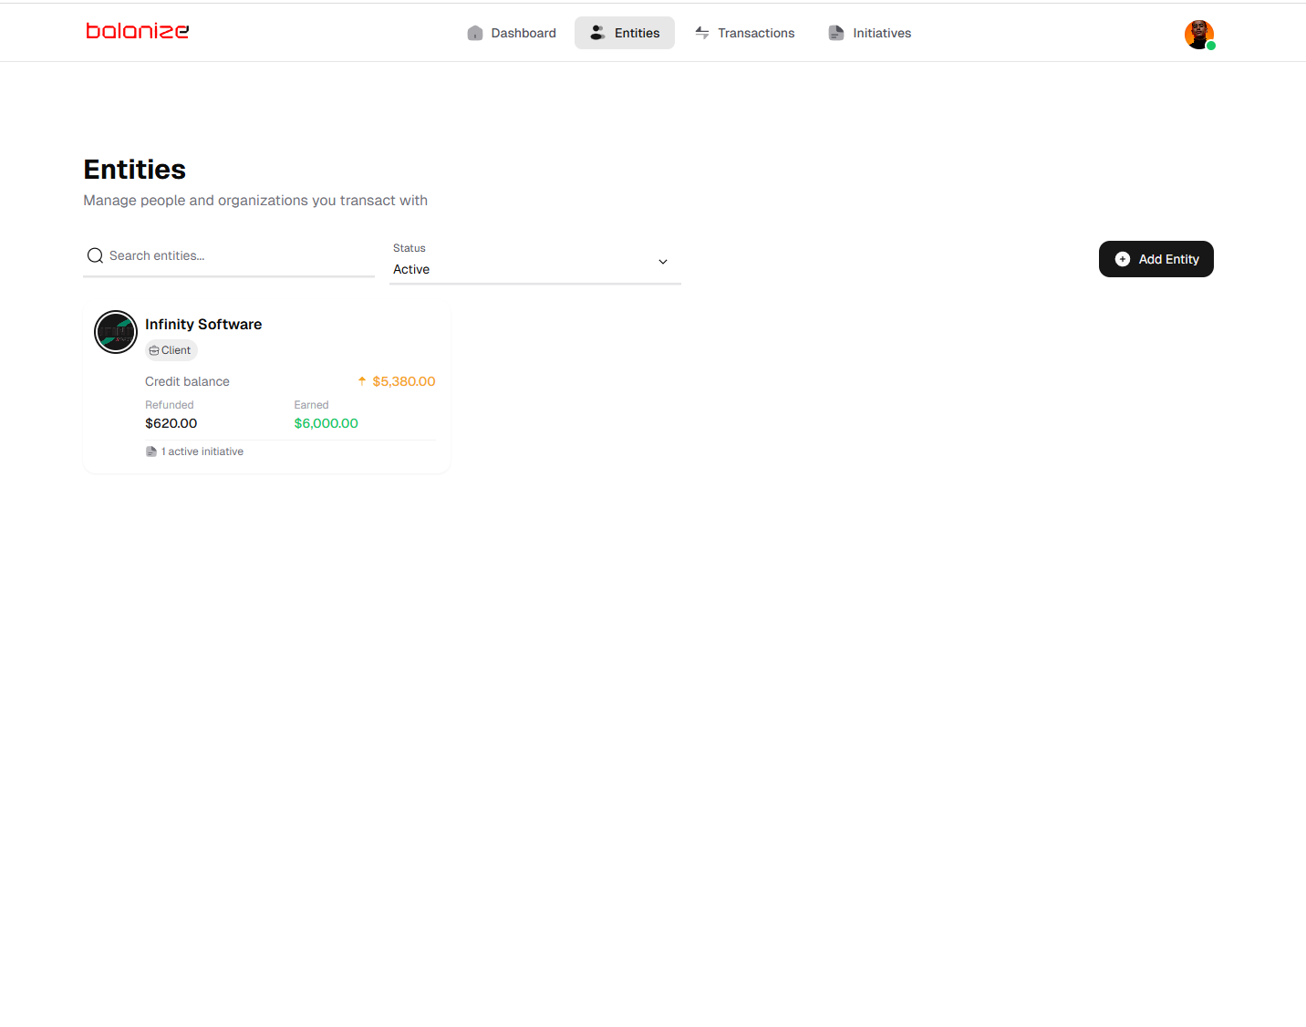Click the Entities people icon
The width and height of the screenshot is (1306, 1027).
click(x=597, y=33)
